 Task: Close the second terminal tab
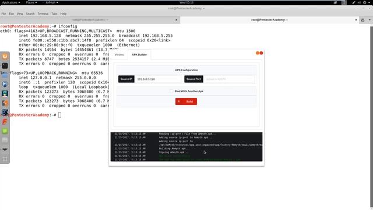click(356, 20)
